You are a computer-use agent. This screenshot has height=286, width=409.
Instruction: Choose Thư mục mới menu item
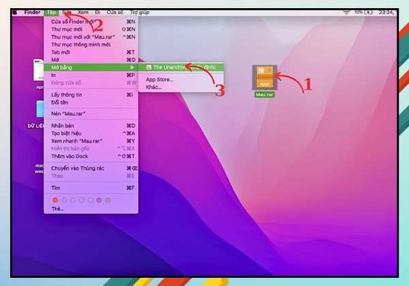click(x=91, y=29)
